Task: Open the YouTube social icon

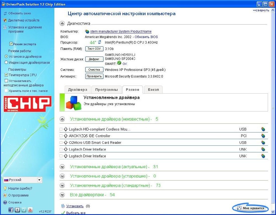Action: 30,210
